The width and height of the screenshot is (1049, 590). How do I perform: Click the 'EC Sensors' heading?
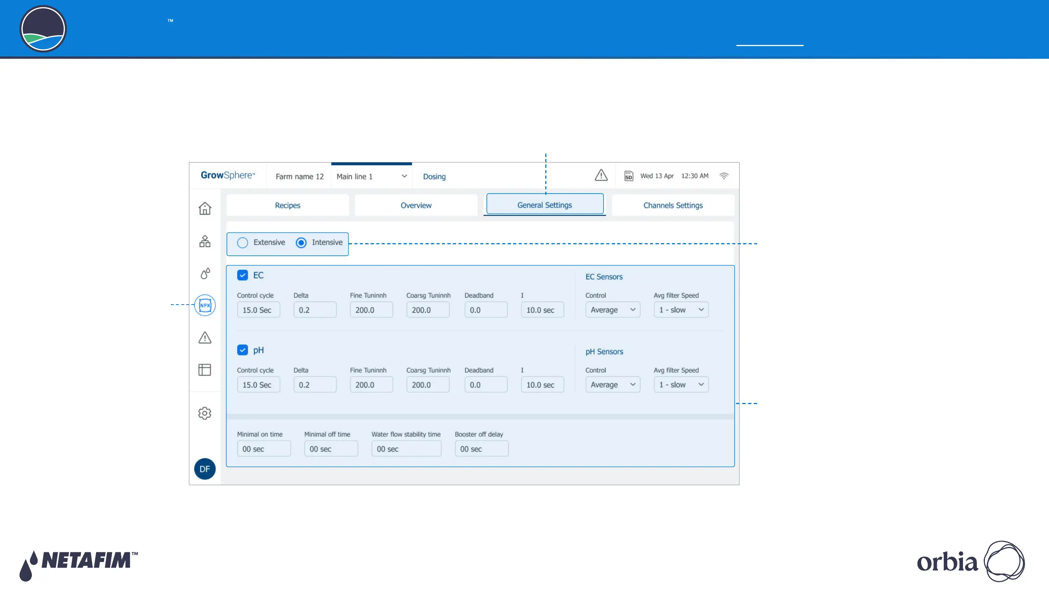click(x=604, y=277)
